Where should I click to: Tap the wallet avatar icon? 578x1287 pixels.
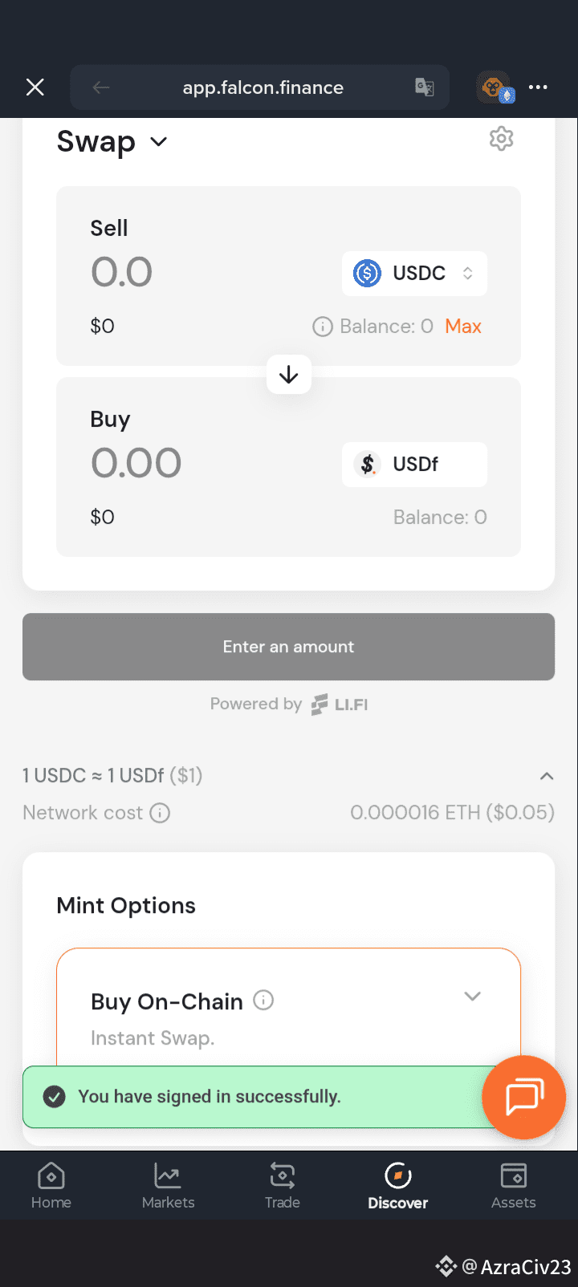tap(495, 87)
